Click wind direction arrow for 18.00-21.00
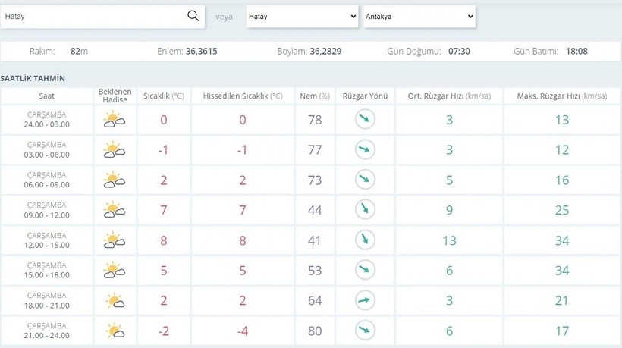The height and width of the screenshot is (348, 622). (365, 300)
